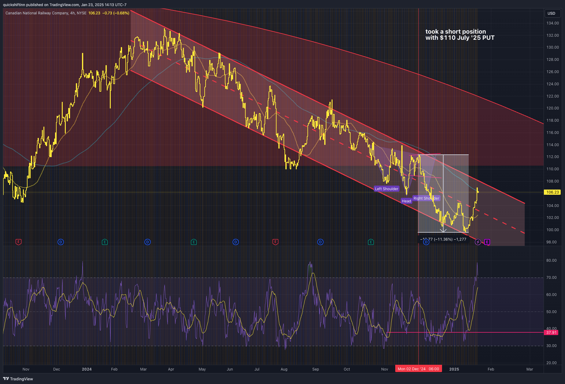Open the red earnings marker just before Aug
Screen dimensions: 565x384
point(275,242)
